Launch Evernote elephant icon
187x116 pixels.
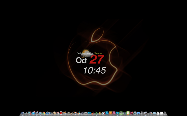coord(121,113)
